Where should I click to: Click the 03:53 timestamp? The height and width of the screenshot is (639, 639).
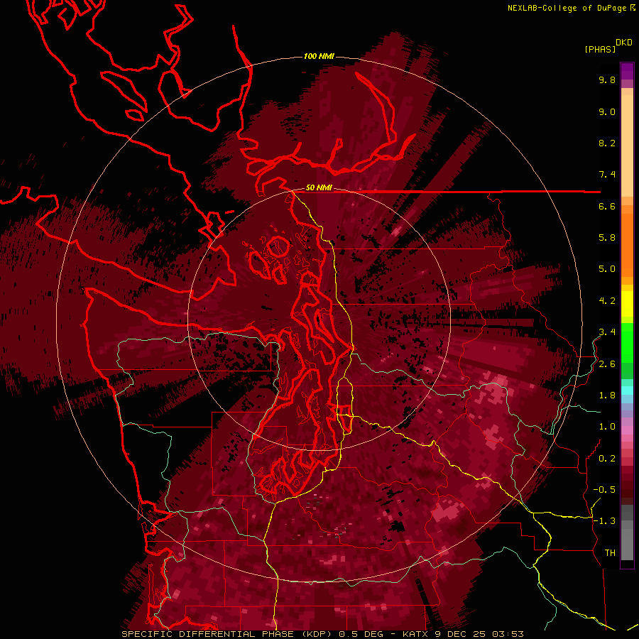click(x=508, y=634)
